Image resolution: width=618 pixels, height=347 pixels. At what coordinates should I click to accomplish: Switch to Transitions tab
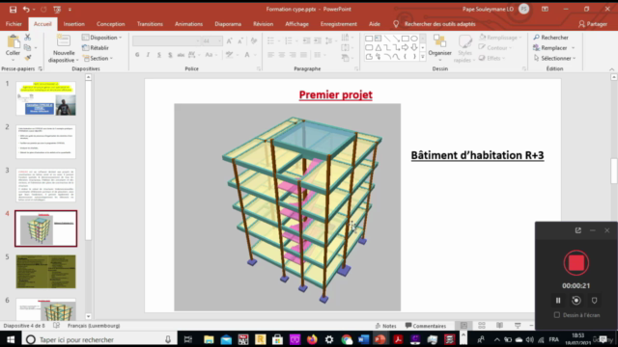pos(150,24)
